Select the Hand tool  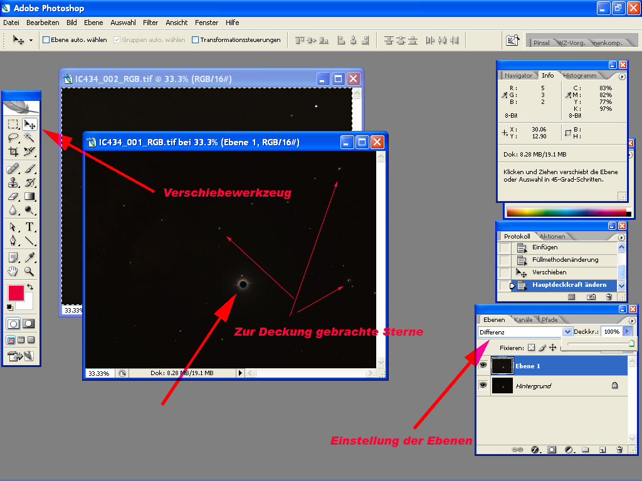coord(13,271)
